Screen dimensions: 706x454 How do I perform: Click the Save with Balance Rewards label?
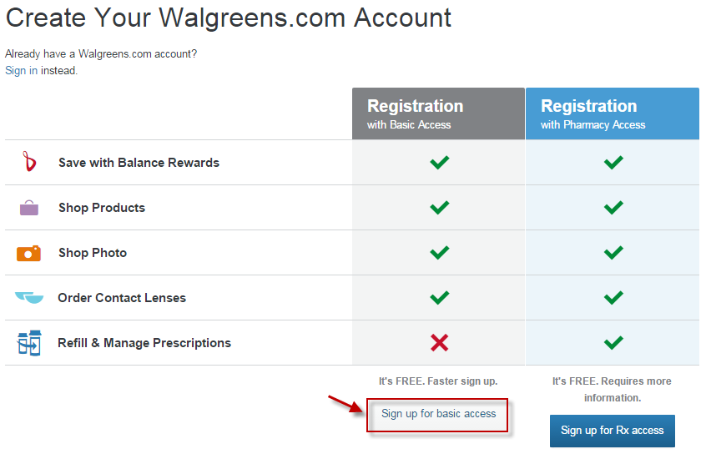[x=139, y=163]
